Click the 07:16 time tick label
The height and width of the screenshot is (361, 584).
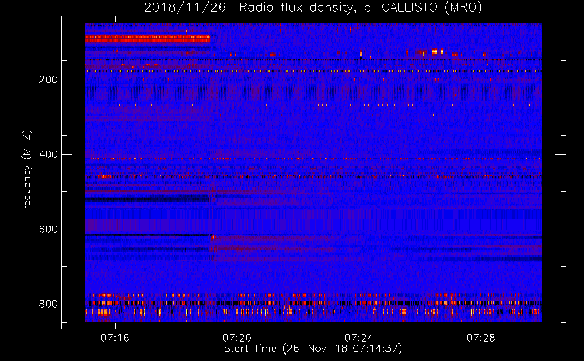point(115,338)
